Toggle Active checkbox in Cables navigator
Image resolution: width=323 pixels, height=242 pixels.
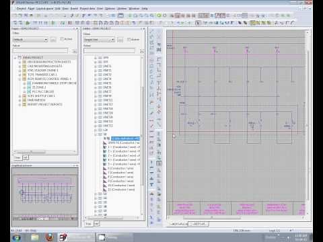coord(129,40)
